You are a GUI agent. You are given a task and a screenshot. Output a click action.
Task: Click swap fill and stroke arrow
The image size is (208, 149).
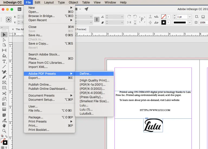pyautogui.click(x=6, y=136)
